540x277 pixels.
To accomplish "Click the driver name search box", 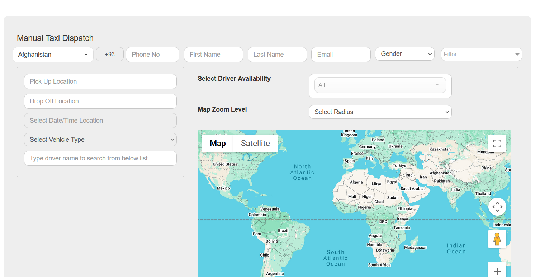I will tap(100, 158).
